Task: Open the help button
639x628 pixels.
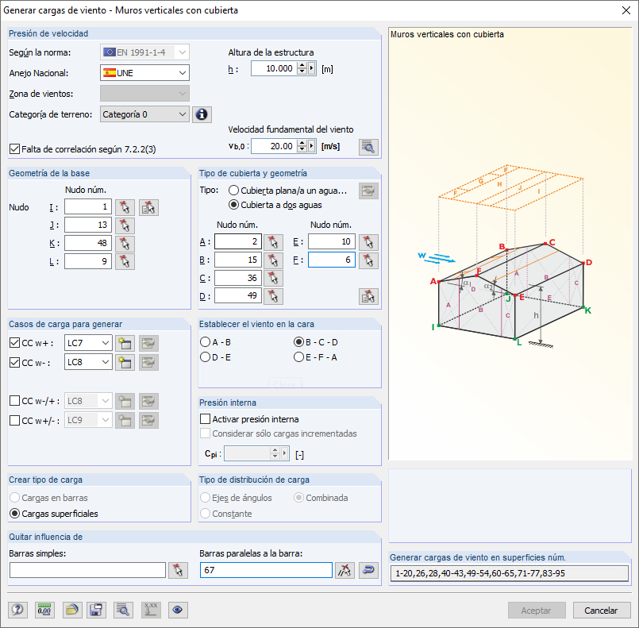Action: coord(17,610)
